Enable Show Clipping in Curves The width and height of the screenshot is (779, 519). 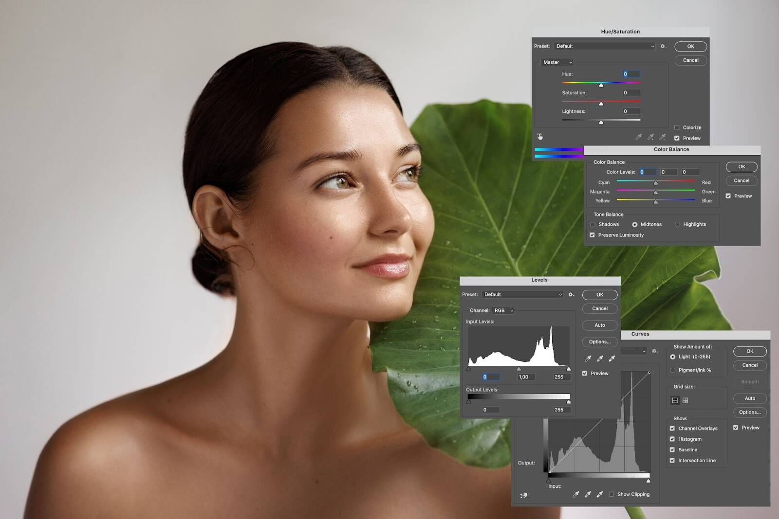[x=612, y=494]
